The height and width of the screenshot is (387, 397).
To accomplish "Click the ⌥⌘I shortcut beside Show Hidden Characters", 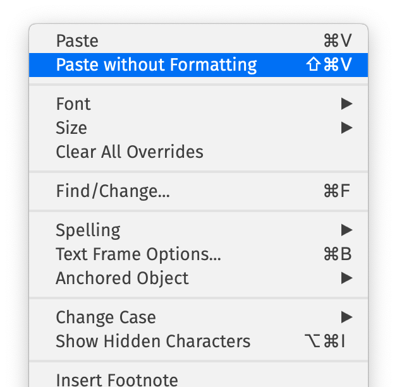I will tap(326, 342).
